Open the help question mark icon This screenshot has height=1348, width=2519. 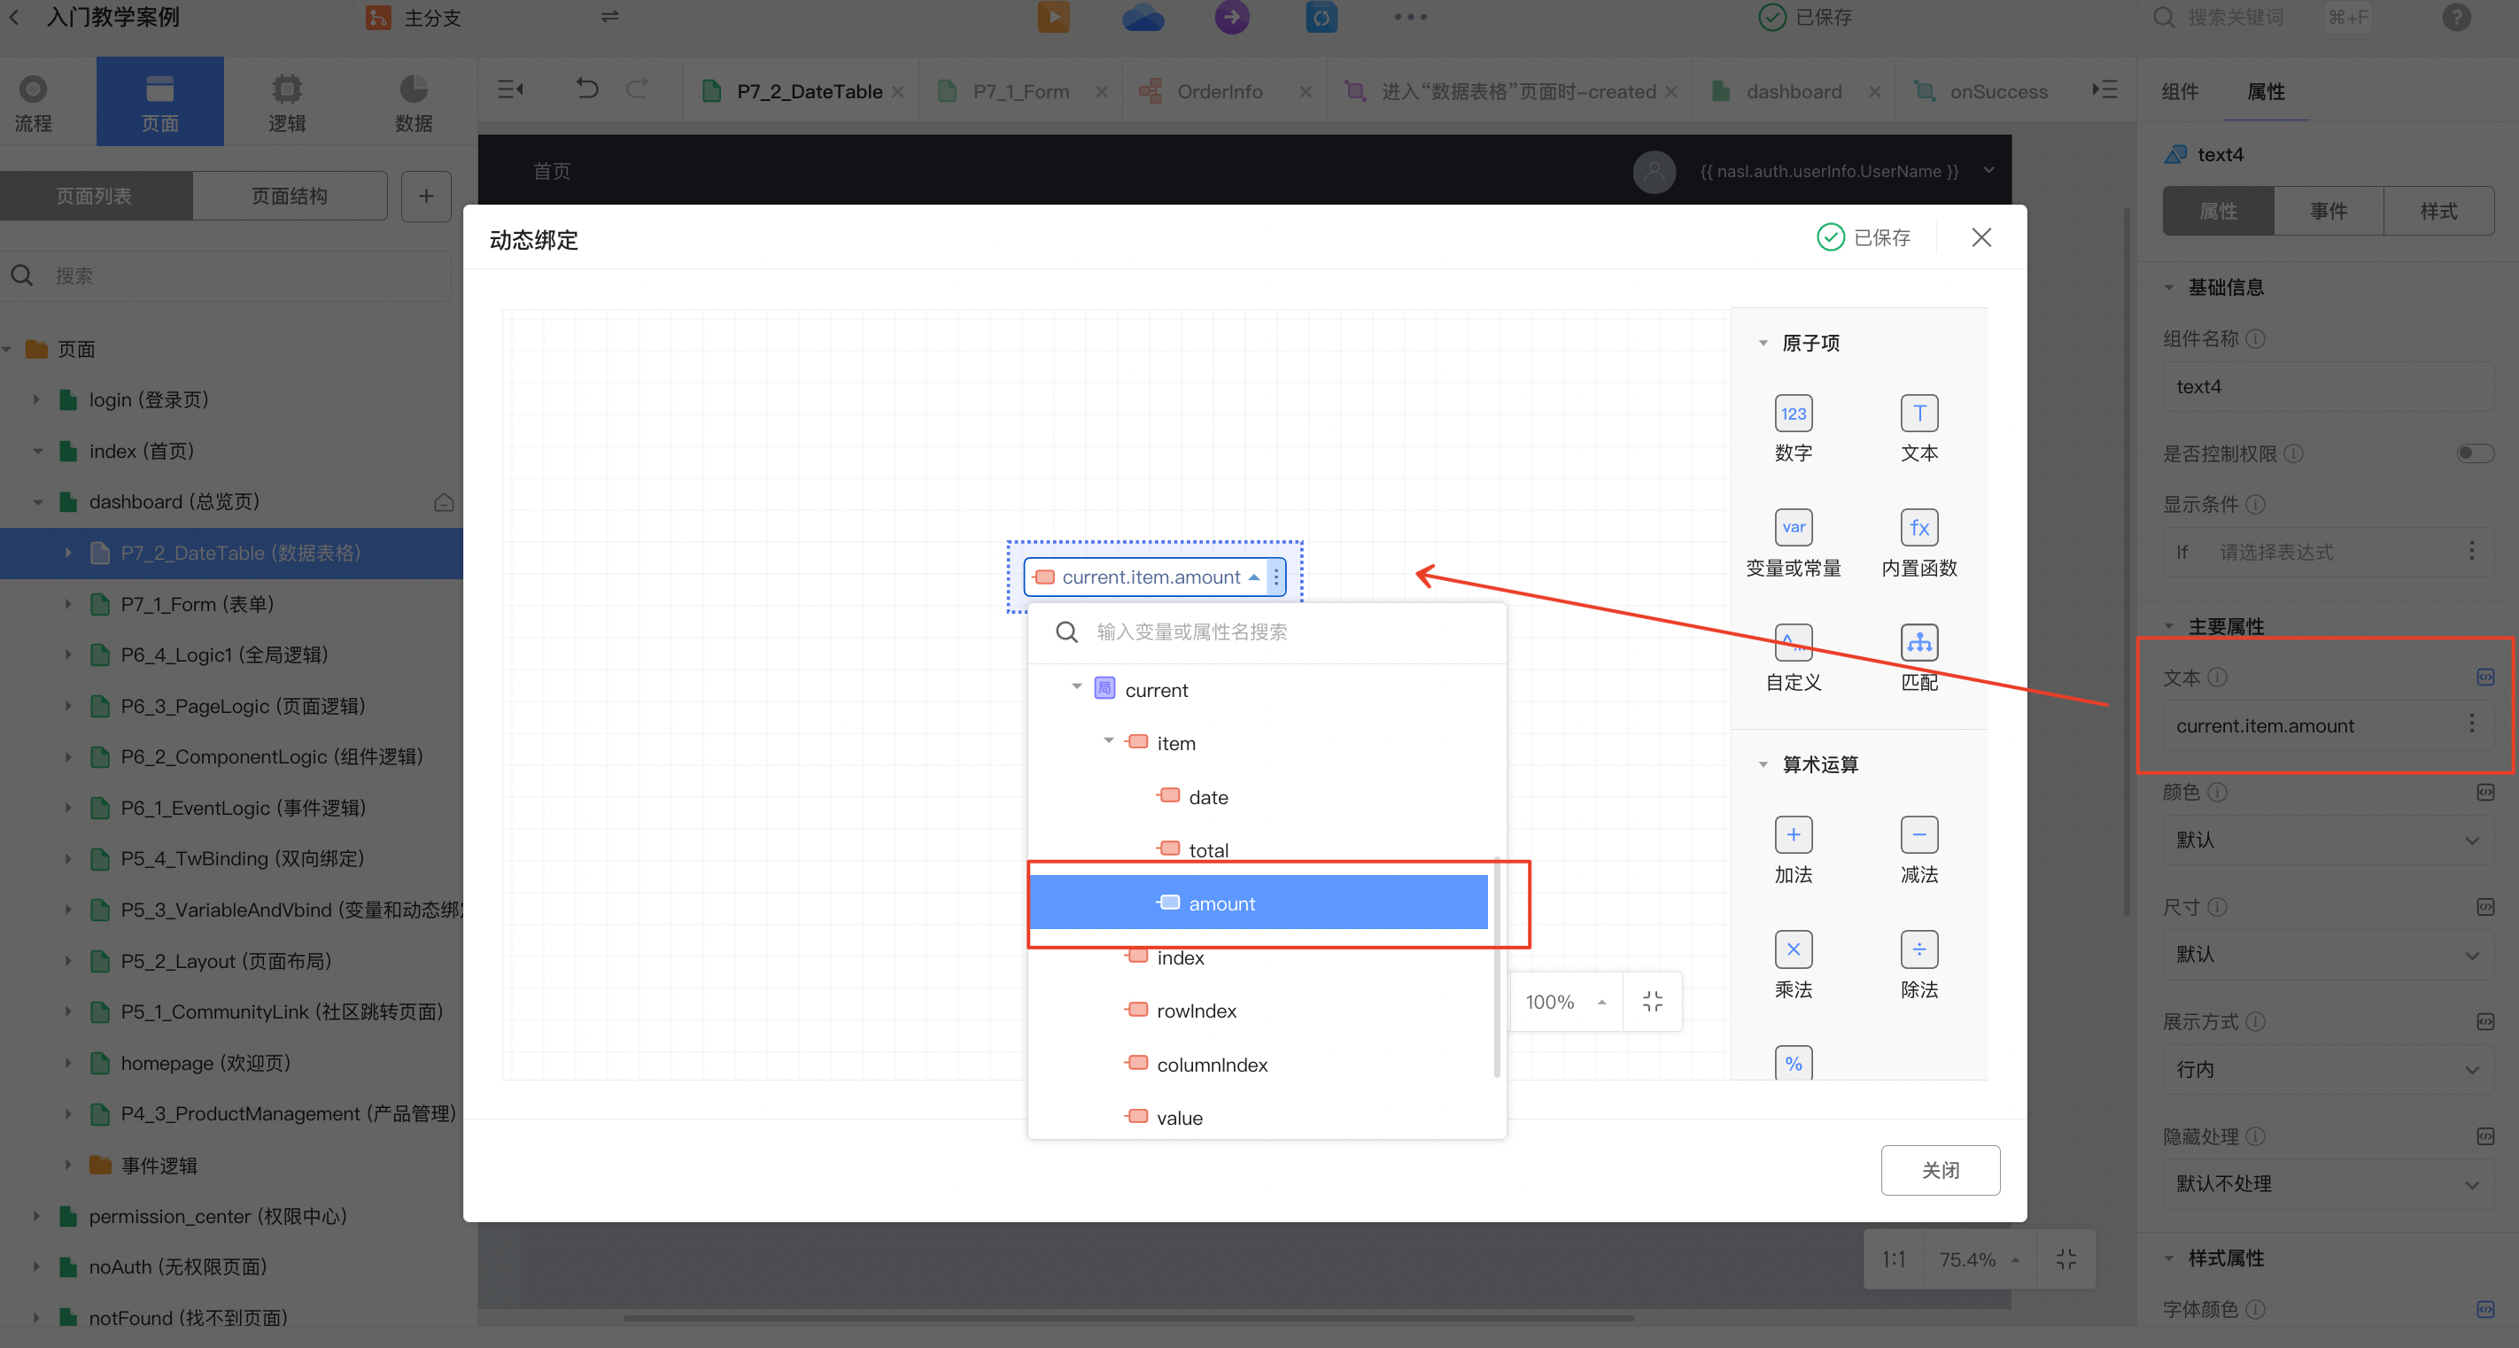pyautogui.click(x=2455, y=18)
